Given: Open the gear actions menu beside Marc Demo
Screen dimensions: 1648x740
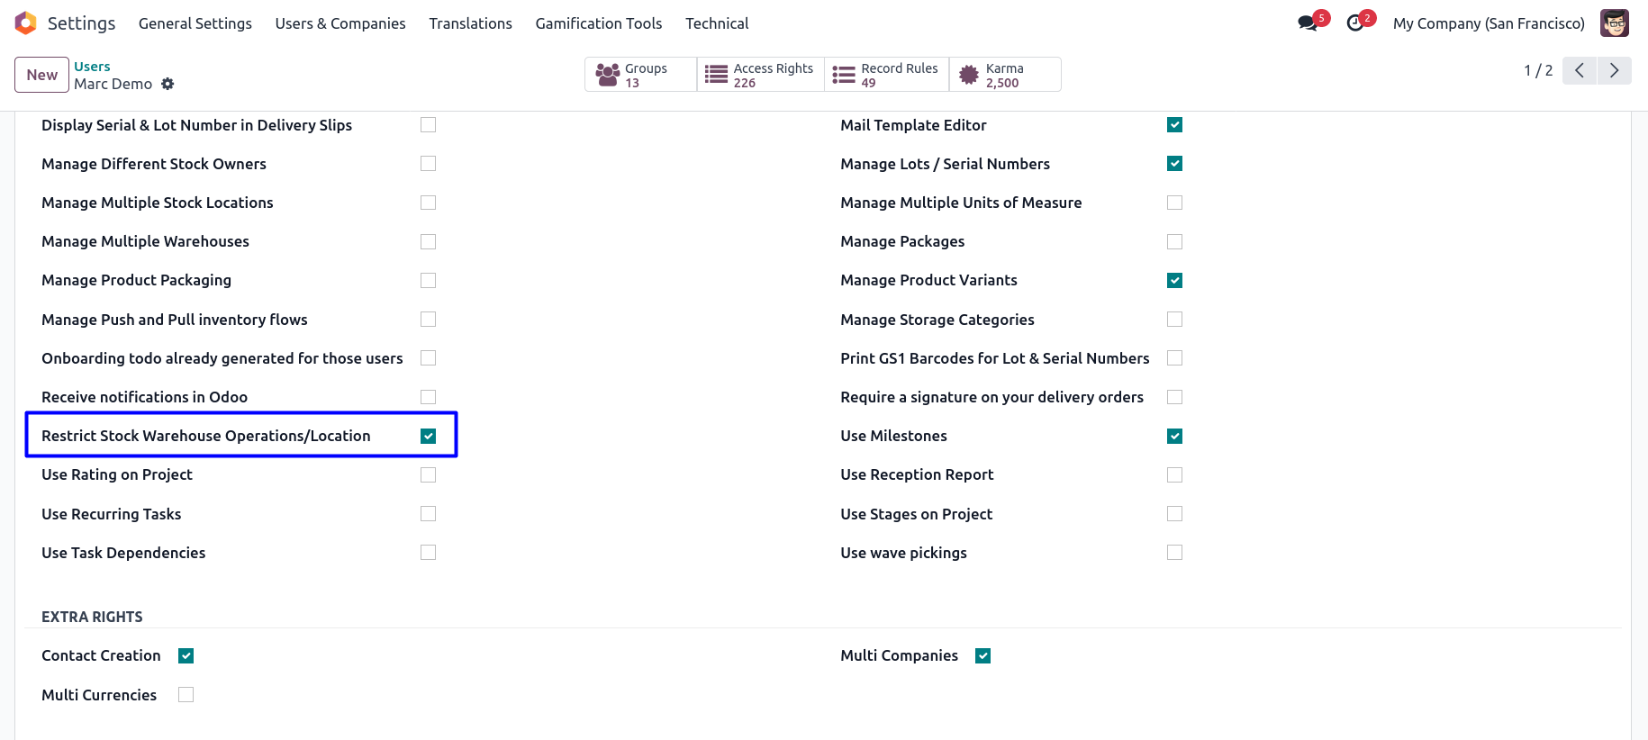Looking at the screenshot, I should point(168,84).
